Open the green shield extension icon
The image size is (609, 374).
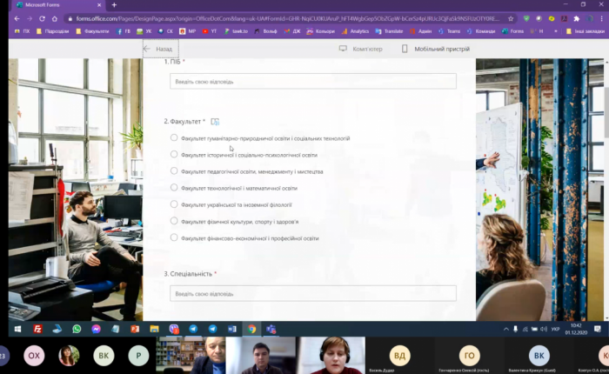point(526,18)
